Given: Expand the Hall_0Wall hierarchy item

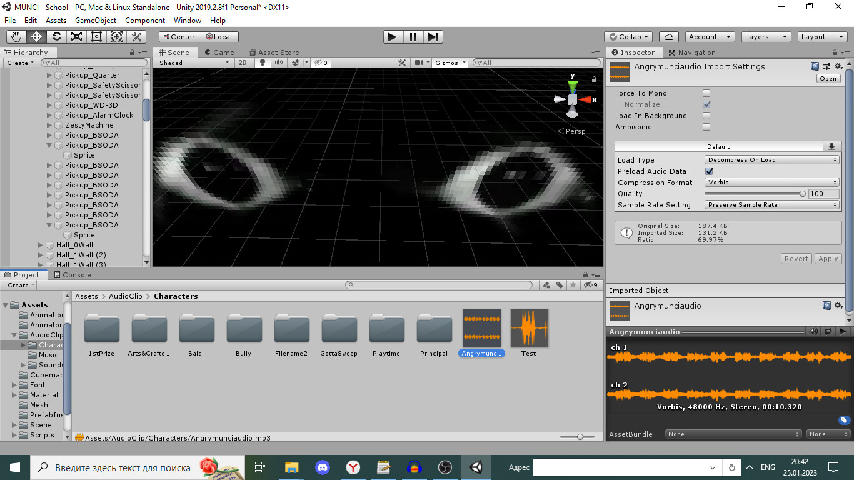Looking at the screenshot, I should click(x=41, y=245).
